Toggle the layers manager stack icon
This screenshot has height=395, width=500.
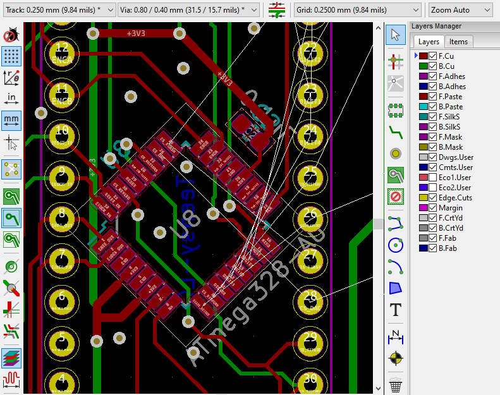pyautogui.click(x=11, y=358)
